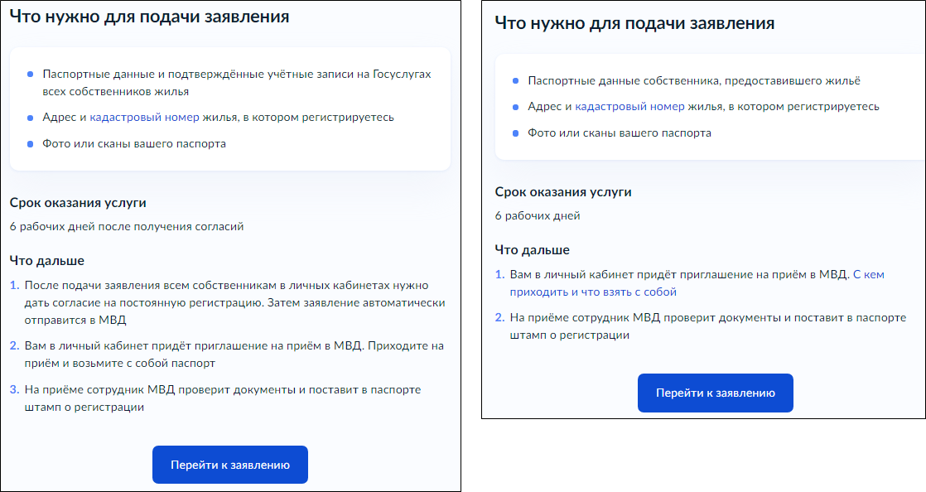Click the "Что нужно для подачи заявления" heading on the left
The height and width of the screenshot is (492, 926).
tap(149, 17)
